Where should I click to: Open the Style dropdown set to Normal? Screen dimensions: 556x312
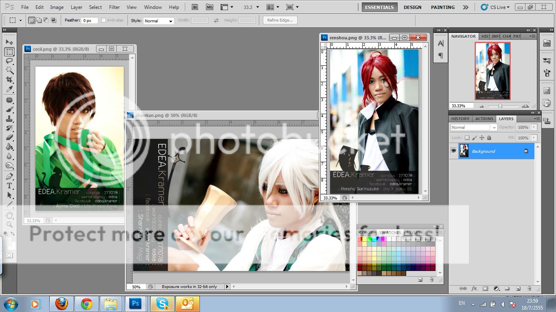pos(159,21)
